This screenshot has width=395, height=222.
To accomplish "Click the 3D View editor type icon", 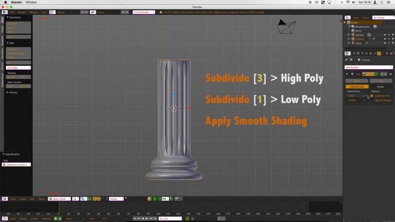I will coord(5,199).
